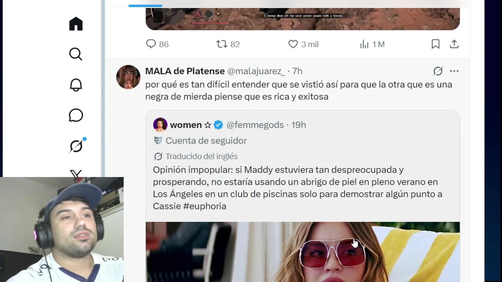Open Grok explain icon on MALA's post
Screen dimensions: 502x282
438,71
